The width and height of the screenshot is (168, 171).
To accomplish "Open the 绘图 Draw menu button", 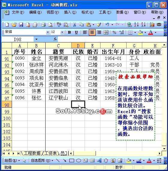I will pos(12,160).
